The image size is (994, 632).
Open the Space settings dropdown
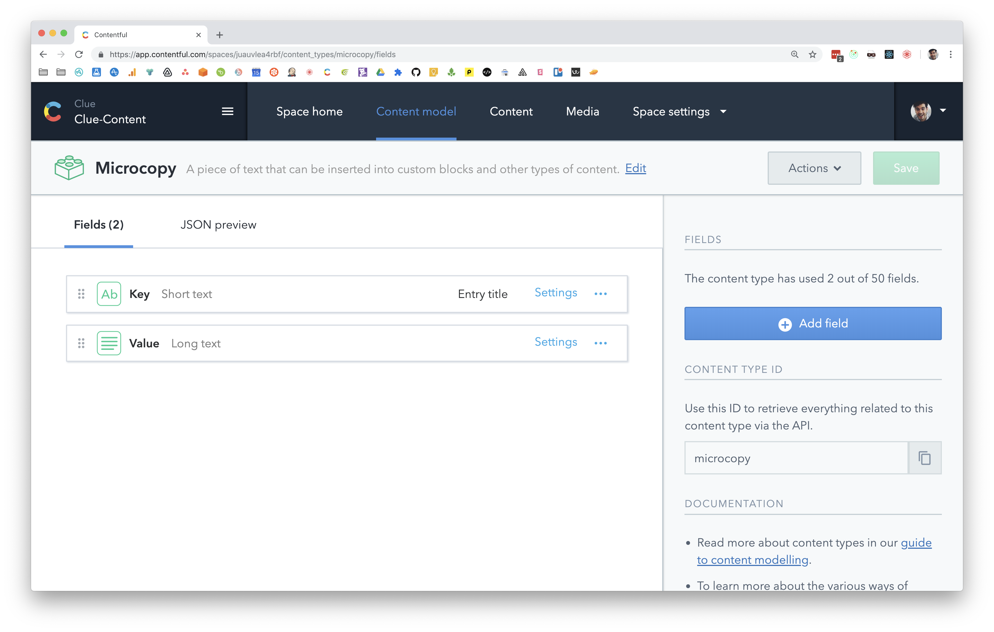679,112
